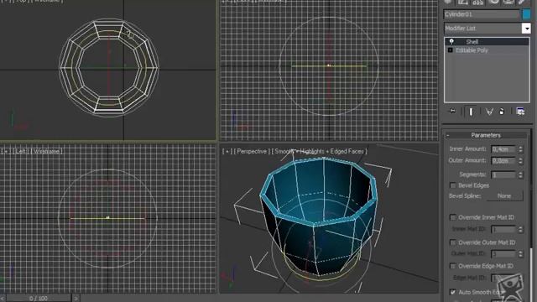This screenshot has height=302, width=537.
Task: Enable Override Inner Mat ID checkbox
Action: tap(453, 217)
